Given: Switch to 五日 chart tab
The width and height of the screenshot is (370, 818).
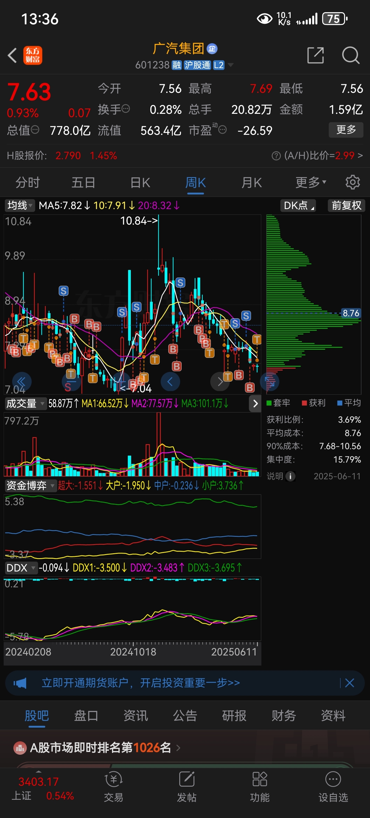Looking at the screenshot, I should pyautogui.click(x=83, y=183).
